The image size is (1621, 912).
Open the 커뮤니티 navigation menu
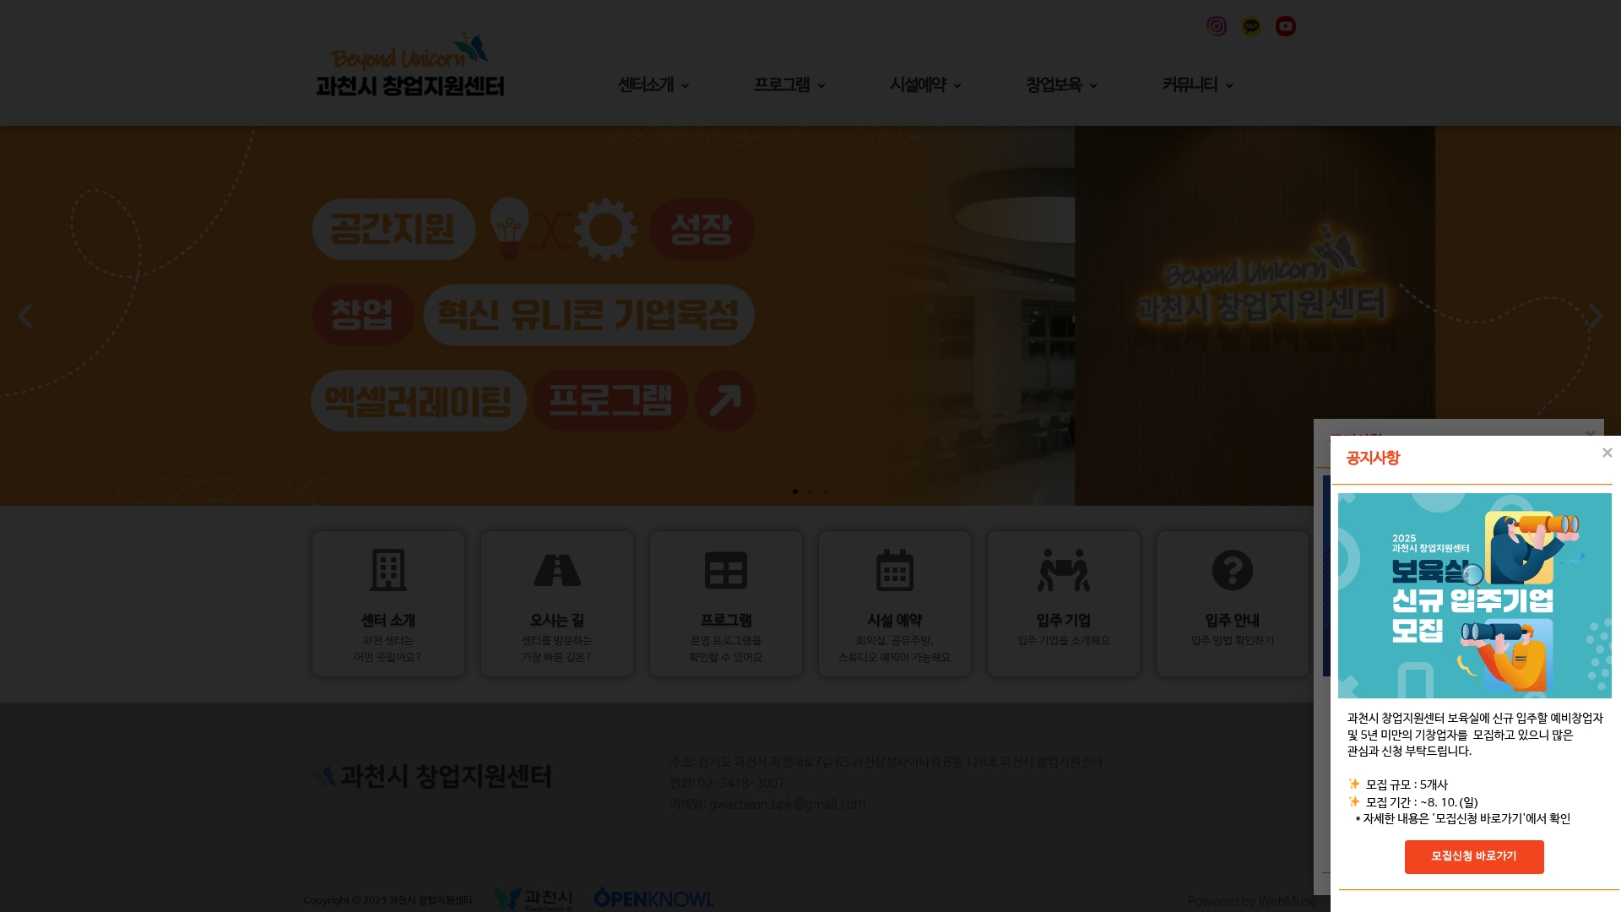click(x=1190, y=84)
